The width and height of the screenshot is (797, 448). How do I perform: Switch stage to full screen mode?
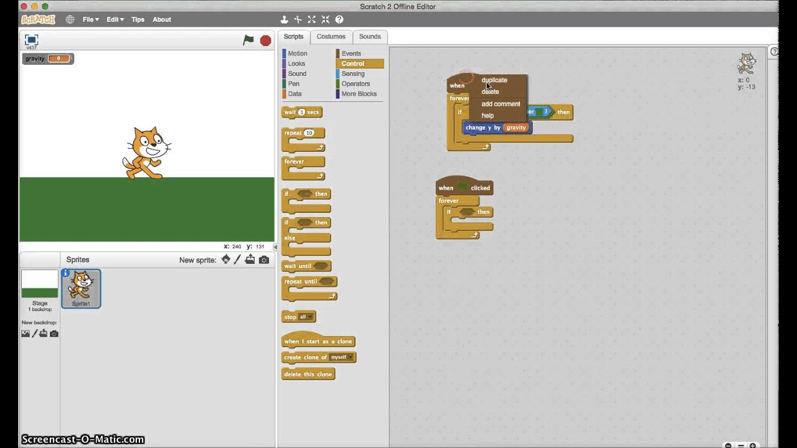click(x=31, y=40)
